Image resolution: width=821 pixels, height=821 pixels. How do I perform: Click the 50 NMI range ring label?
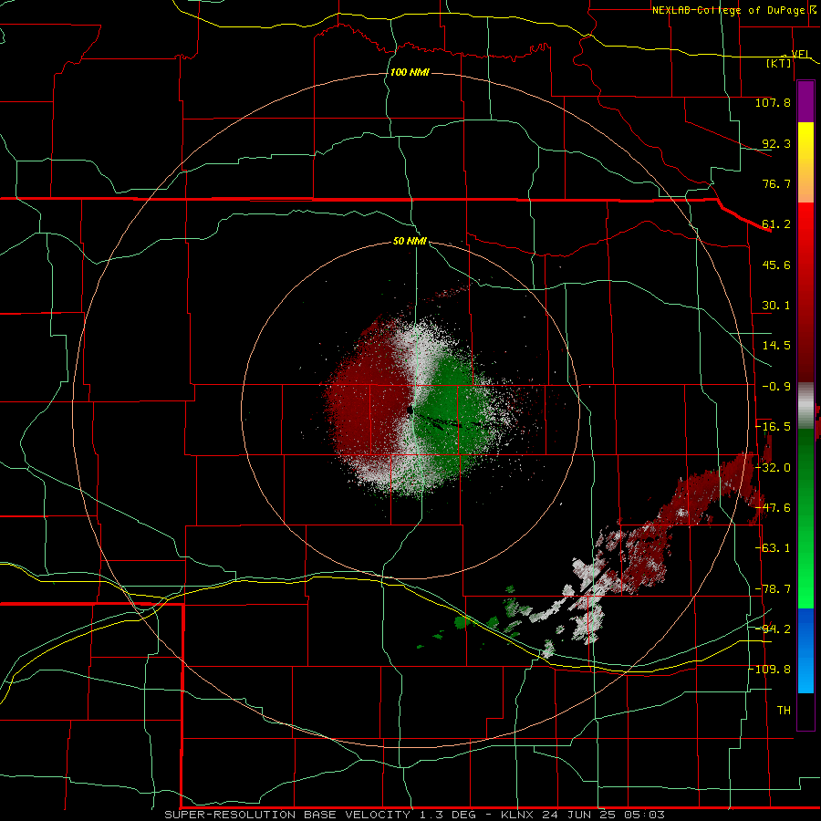tap(410, 241)
